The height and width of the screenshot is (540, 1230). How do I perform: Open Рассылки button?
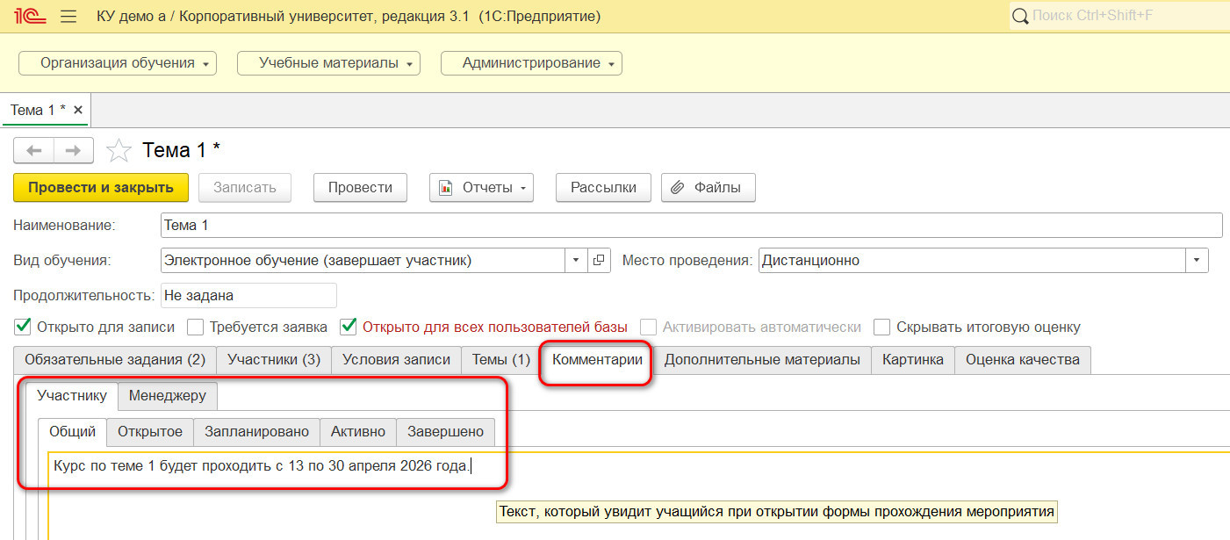click(x=603, y=187)
